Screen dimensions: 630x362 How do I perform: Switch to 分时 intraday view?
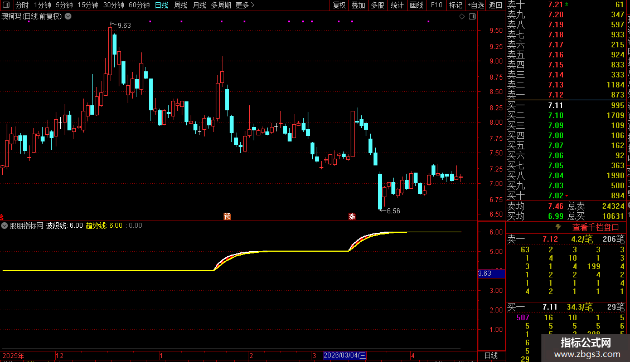coord(22,5)
